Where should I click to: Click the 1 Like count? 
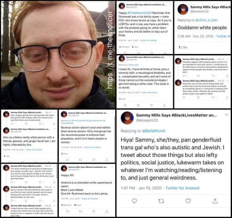pyautogui.click(x=183, y=47)
